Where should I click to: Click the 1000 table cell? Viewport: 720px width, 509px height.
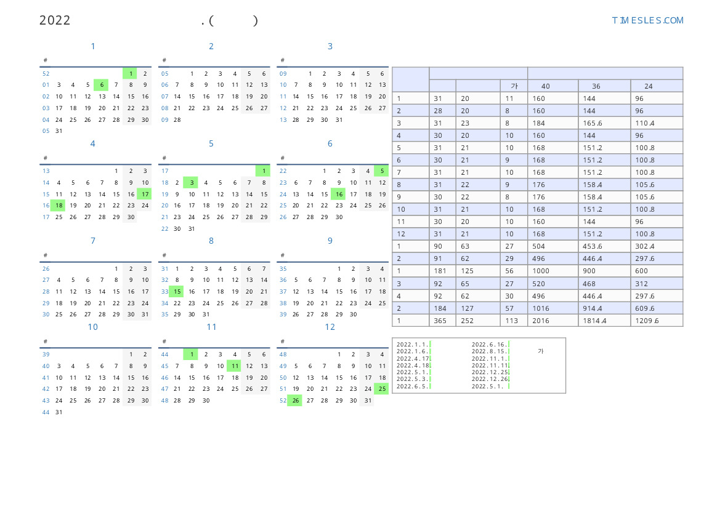coord(553,271)
